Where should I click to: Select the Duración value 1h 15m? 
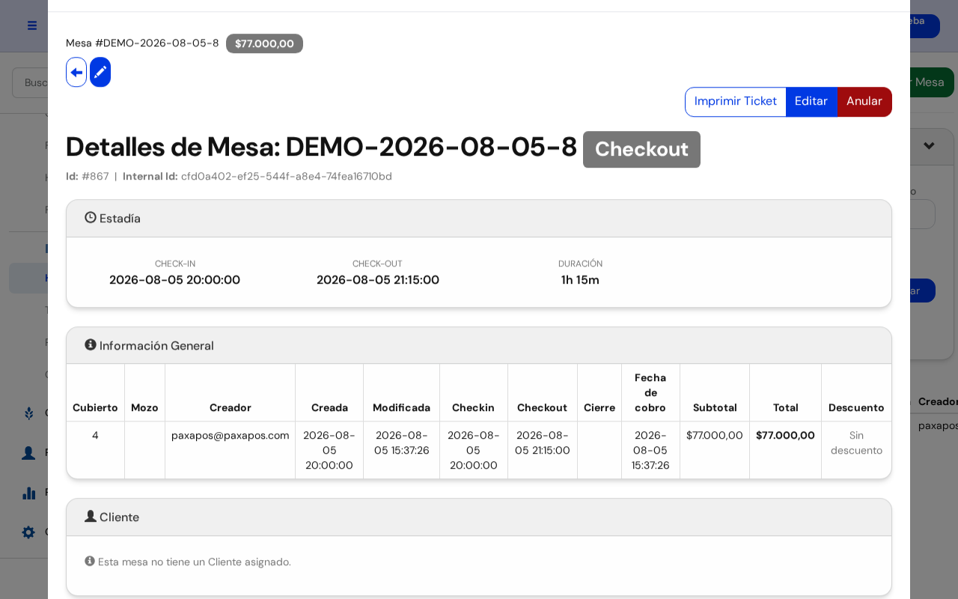click(580, 280)
